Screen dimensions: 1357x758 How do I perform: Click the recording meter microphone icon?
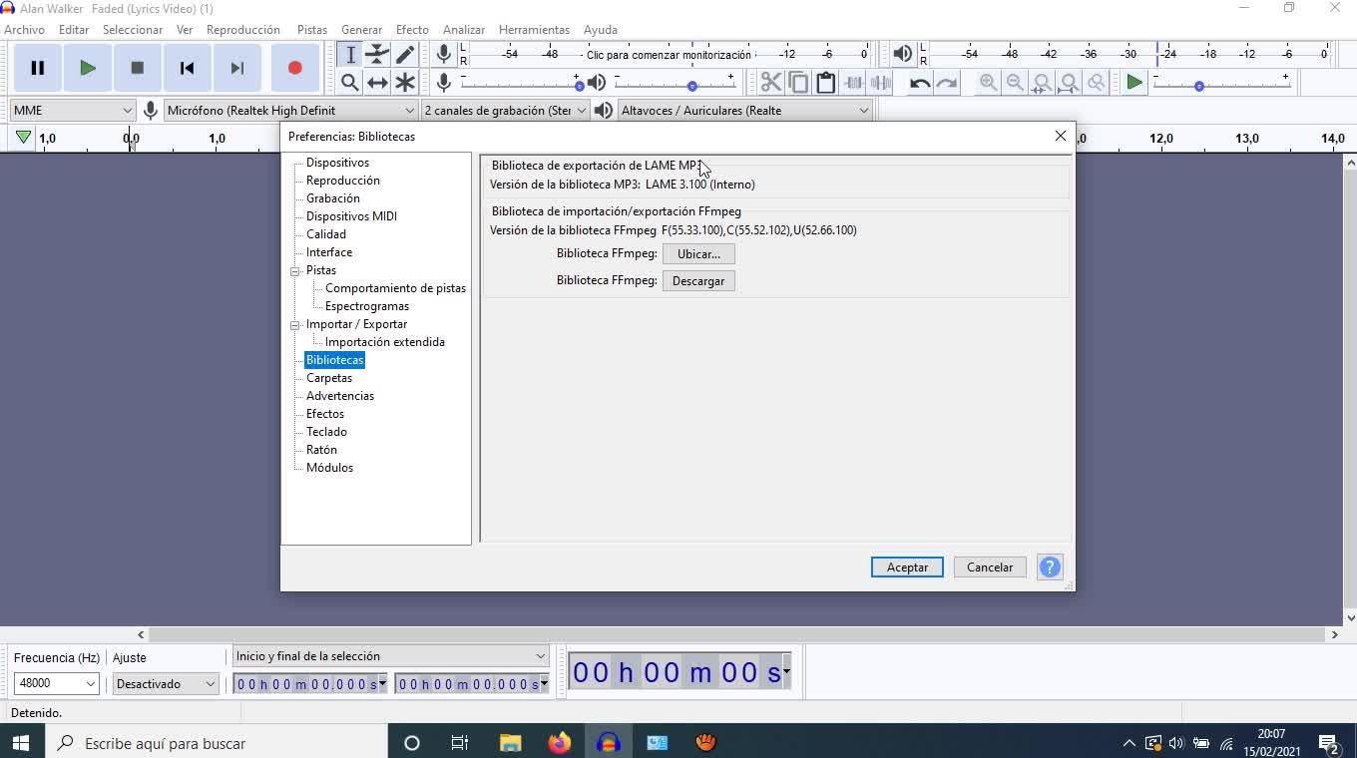click(x=444, y=54)
